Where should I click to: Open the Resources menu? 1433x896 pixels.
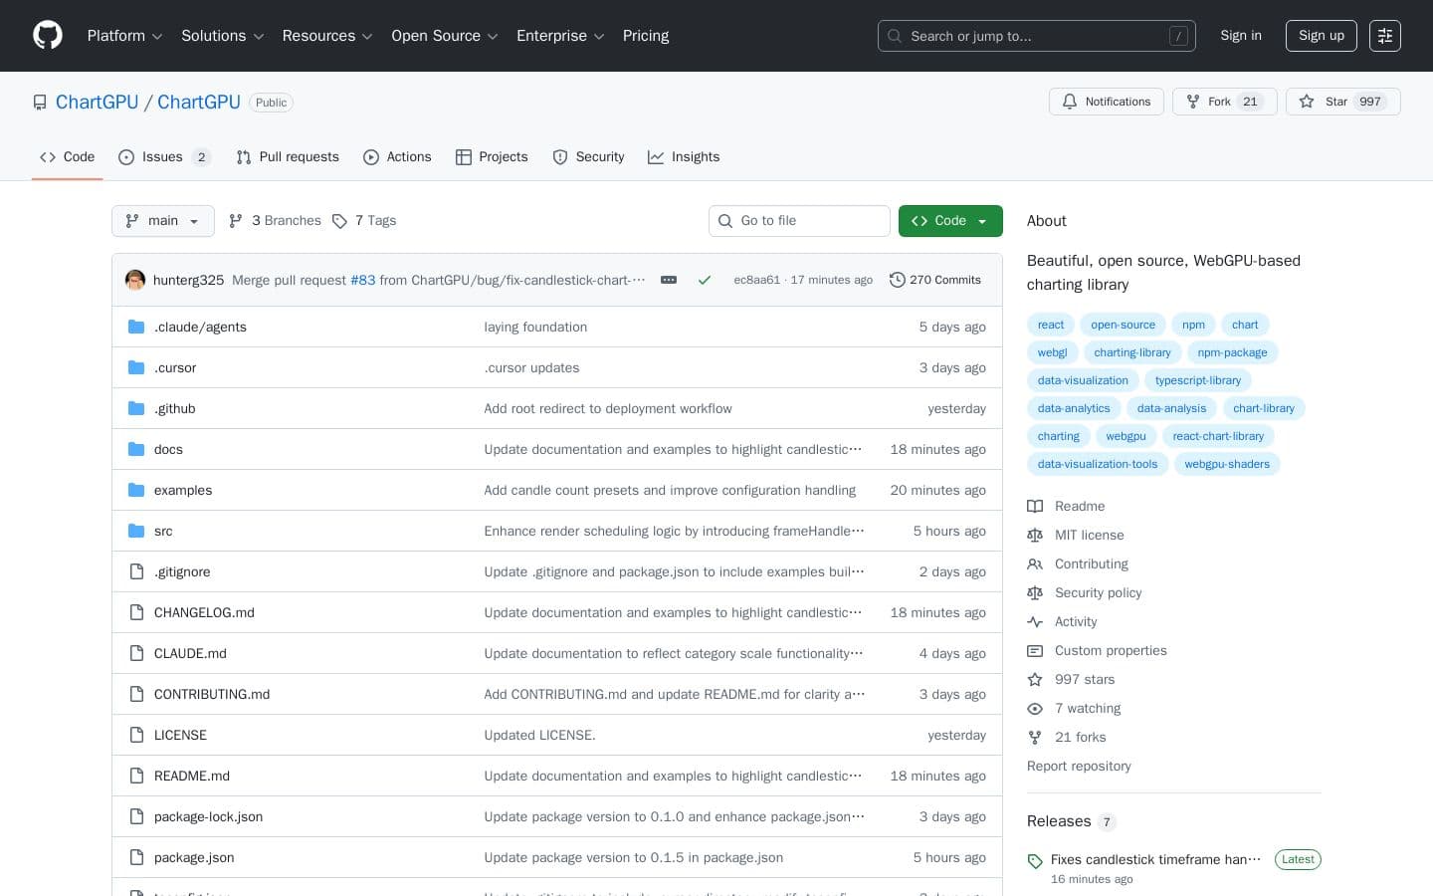click(x=326, y=36)
